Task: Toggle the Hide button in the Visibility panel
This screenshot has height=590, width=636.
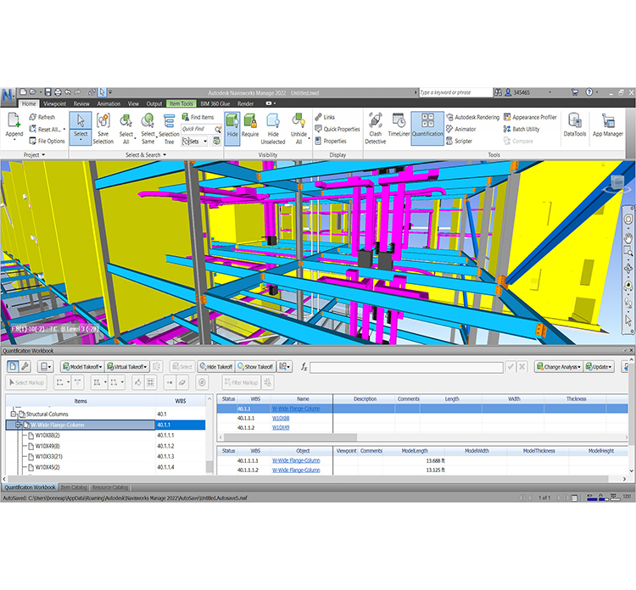Action: (x=232, y=128)
